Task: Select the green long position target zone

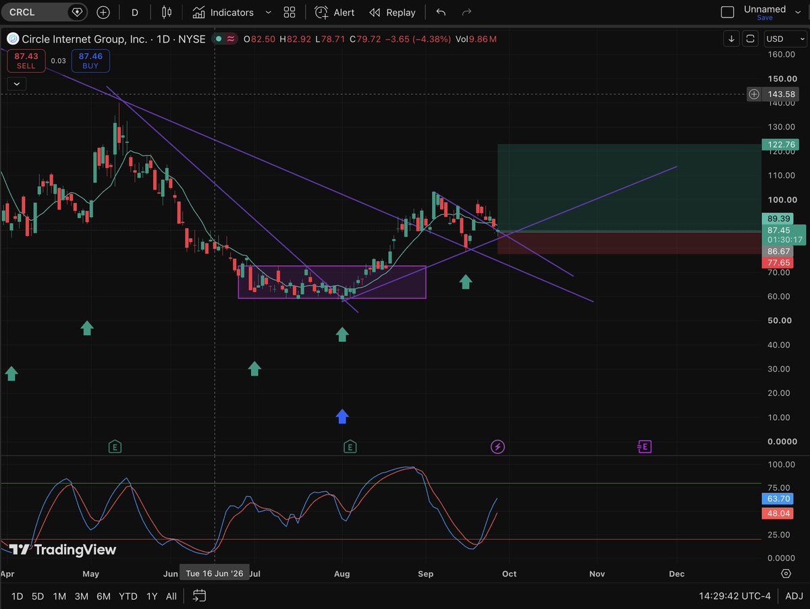Action: (628, 187)
